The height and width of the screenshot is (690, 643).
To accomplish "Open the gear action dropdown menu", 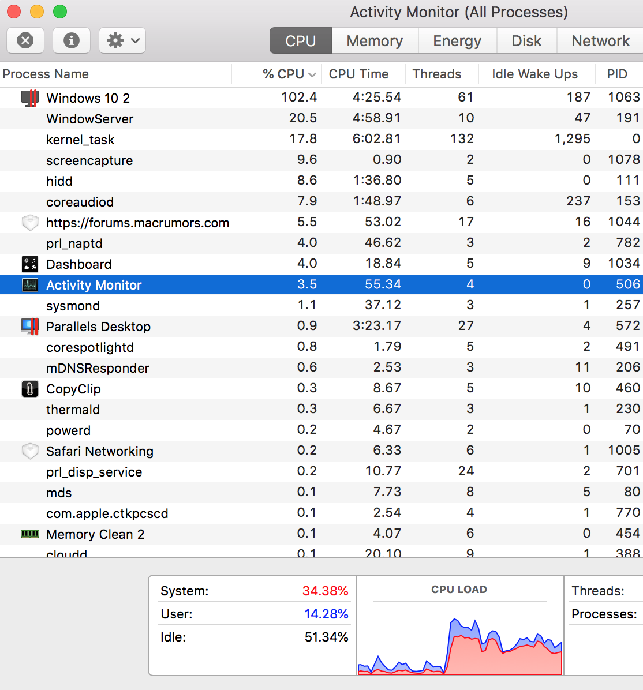I will click(122, 40).
